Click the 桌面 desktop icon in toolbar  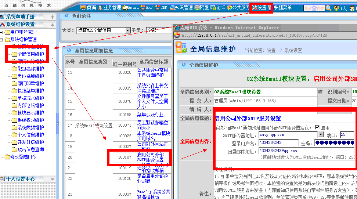pyautogui.click(x=88, y=8)
